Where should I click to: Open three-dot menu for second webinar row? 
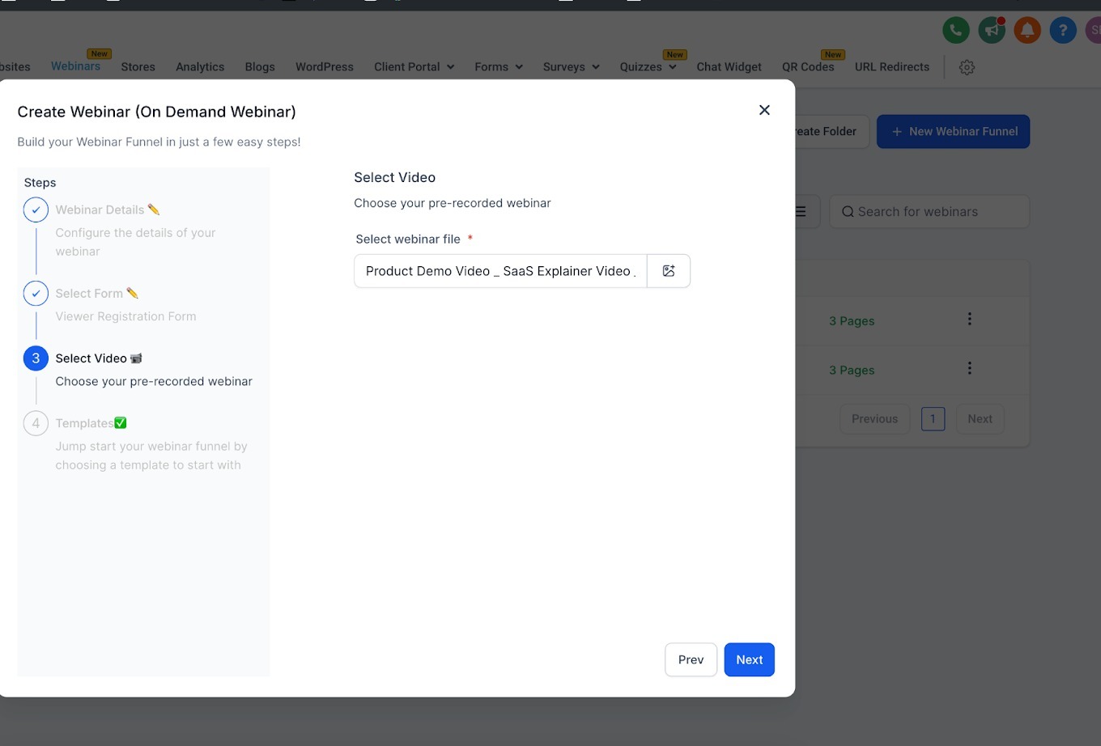tap(969, 368)
